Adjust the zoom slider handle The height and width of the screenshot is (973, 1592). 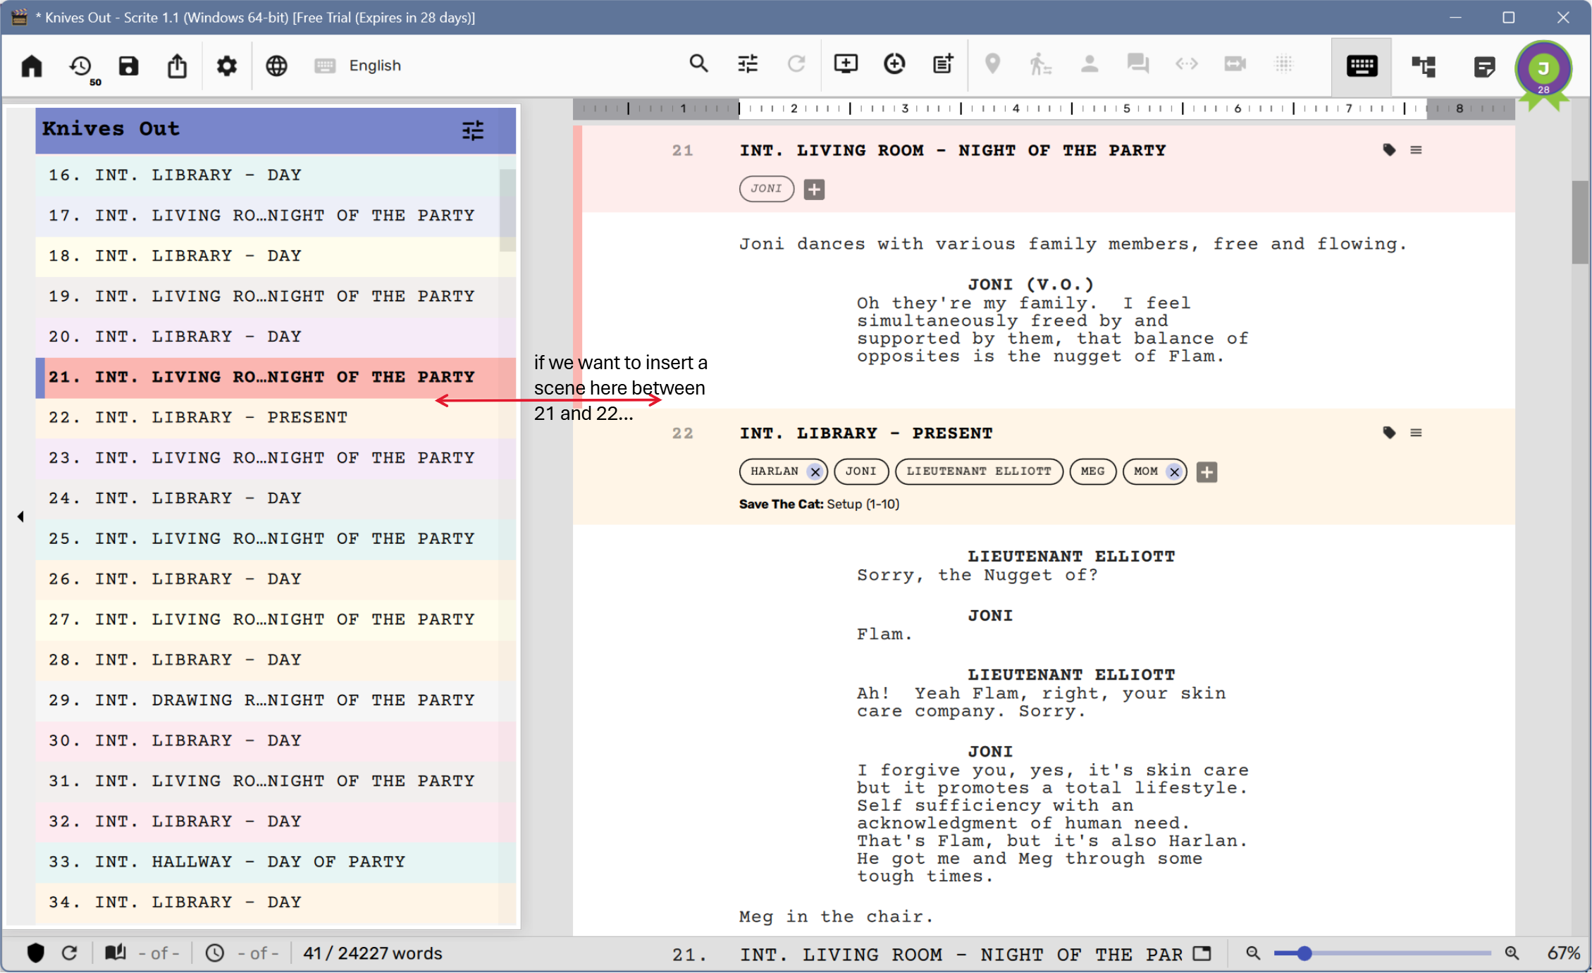pos(1304,953)
